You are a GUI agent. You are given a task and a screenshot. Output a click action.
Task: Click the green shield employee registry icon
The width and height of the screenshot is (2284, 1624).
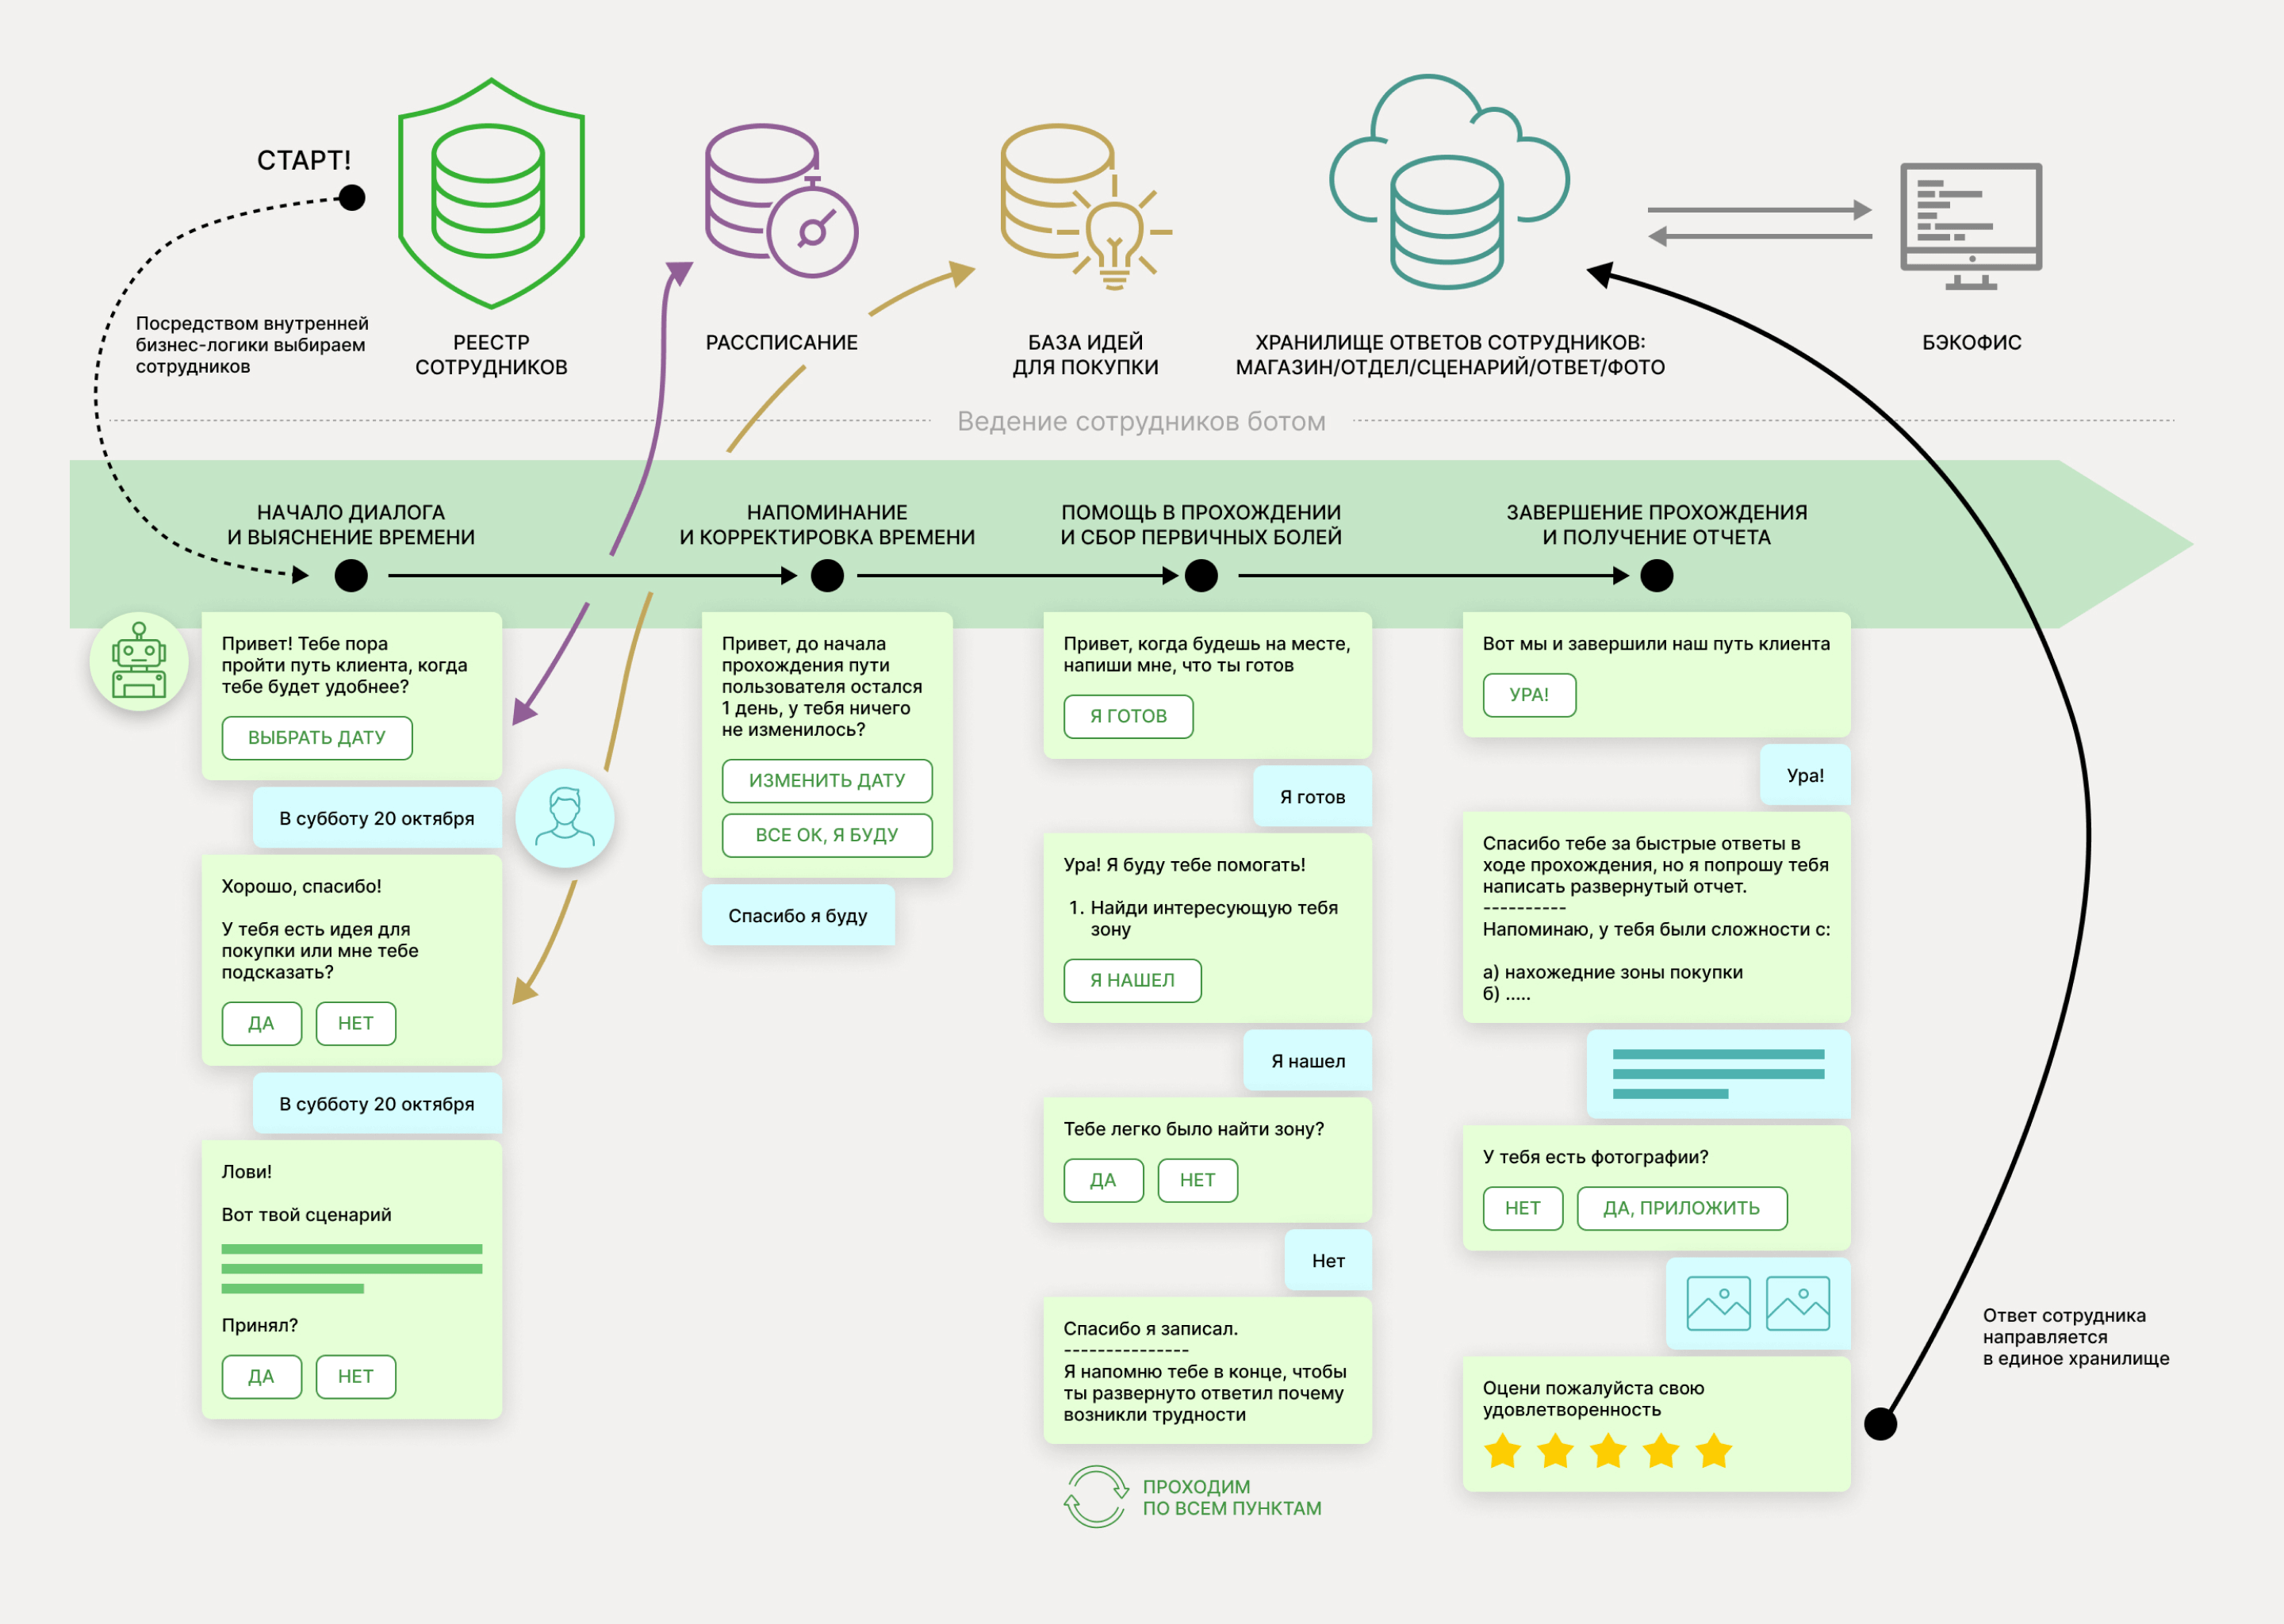pos(491,193)
